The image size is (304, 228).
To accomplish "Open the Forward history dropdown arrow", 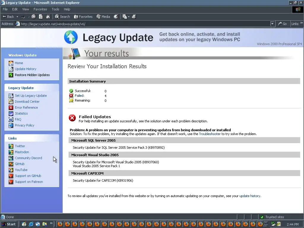I will pyautogui.click(x=29, y=17).
